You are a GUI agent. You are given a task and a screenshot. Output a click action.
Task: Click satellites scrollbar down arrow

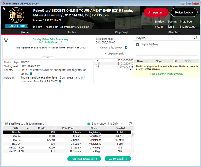[133, 152]
